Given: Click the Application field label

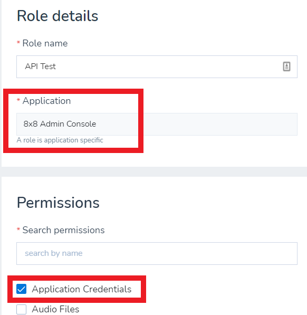Looking at the screenshot, I should pos(46,101).
